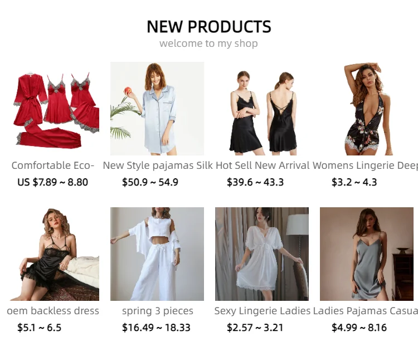Click the 'Comfortable Eco-' product title
Image resolution: width=418 pixels, height=351 pixels.
53,165
